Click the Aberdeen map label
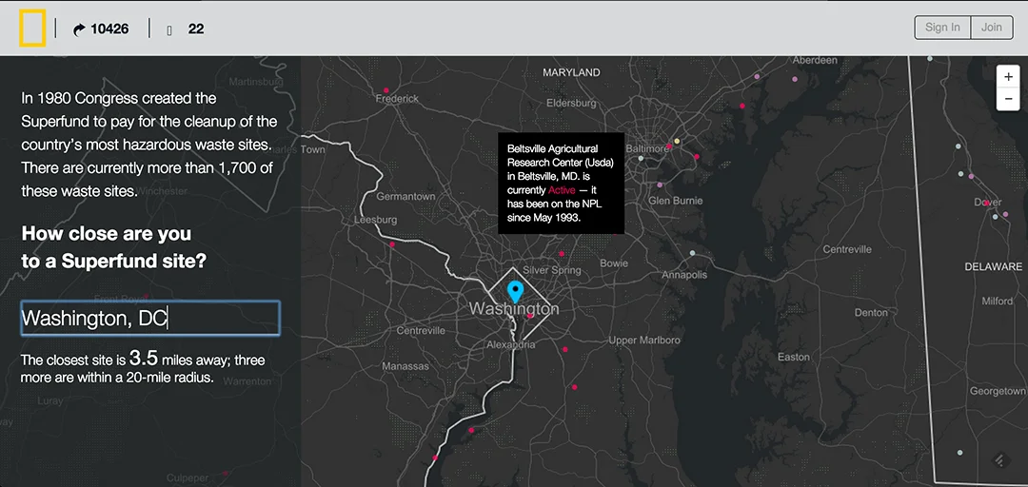 click(x=816, y=60)
